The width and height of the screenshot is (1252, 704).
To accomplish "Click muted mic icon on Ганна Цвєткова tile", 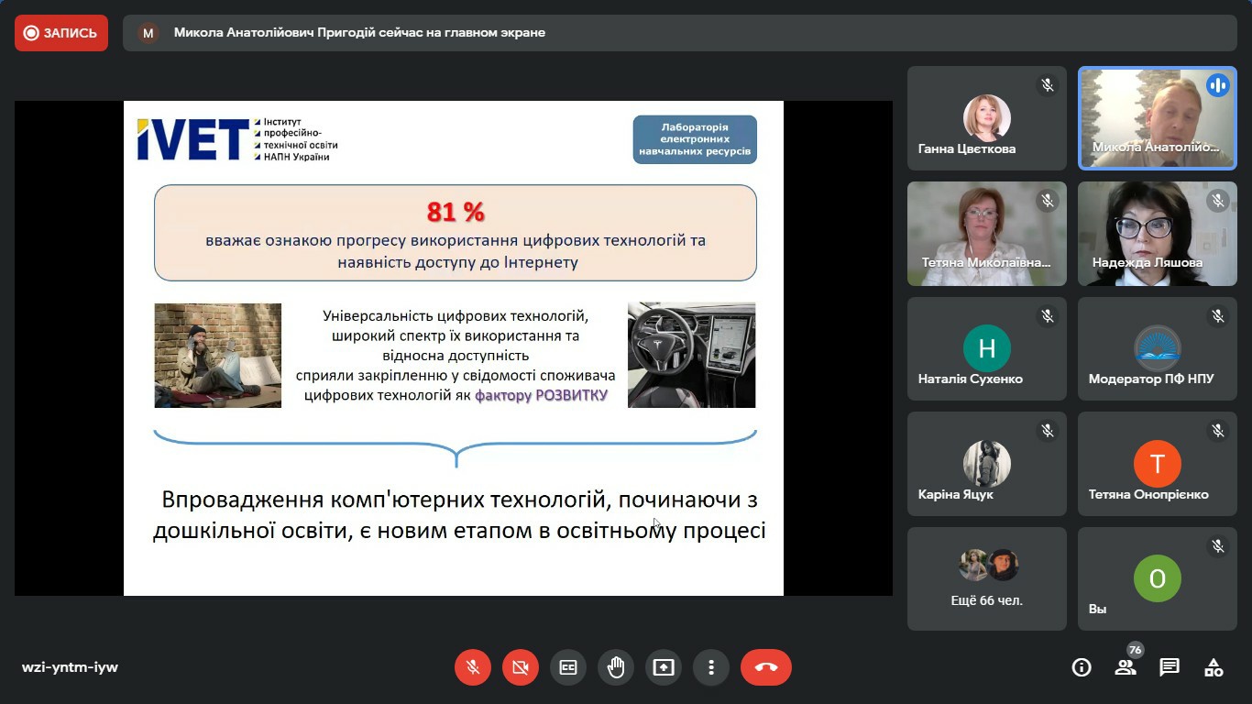I will [x=1048, y=85].
